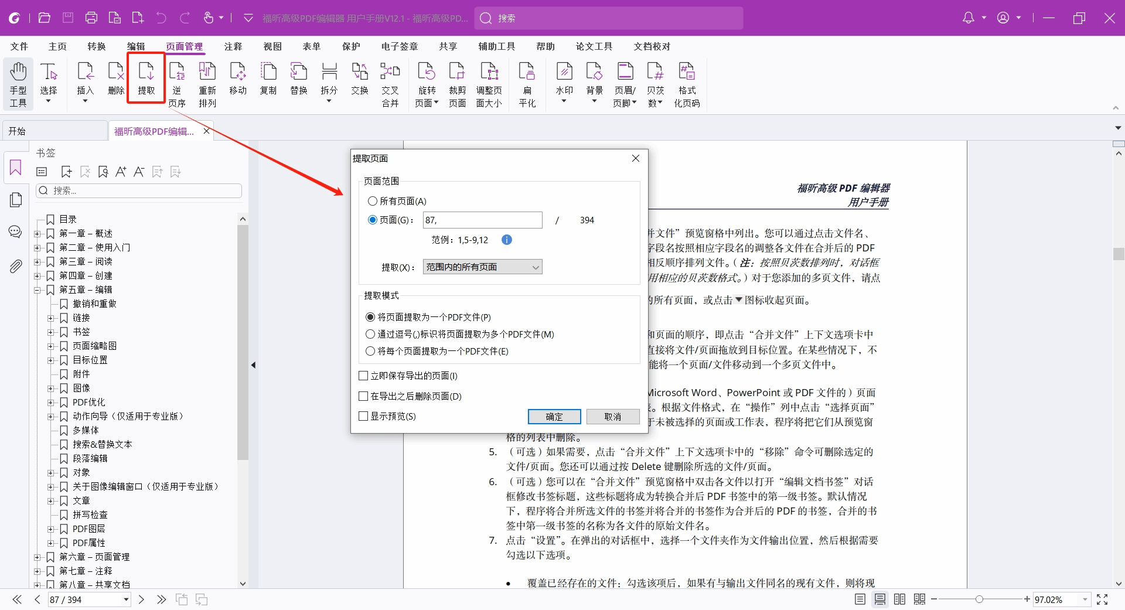Collapse the 第五章 – 编辑 bookmark node

37,290
